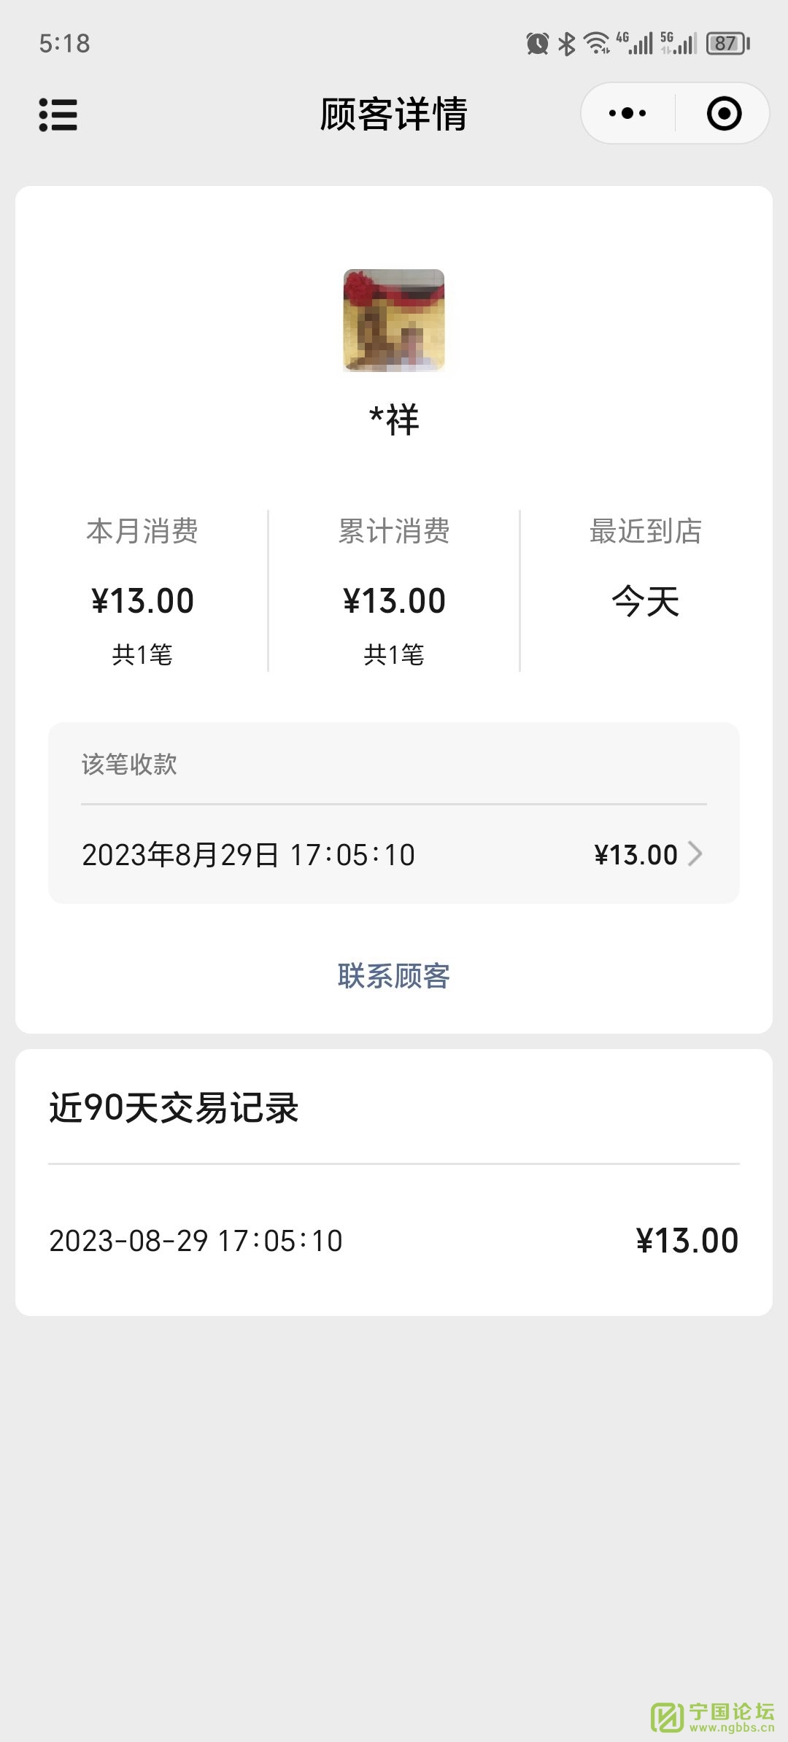This screenshot has height=1742, width=788.
Task: Tap the Bluetooth status bar icon
Action: 566,44
